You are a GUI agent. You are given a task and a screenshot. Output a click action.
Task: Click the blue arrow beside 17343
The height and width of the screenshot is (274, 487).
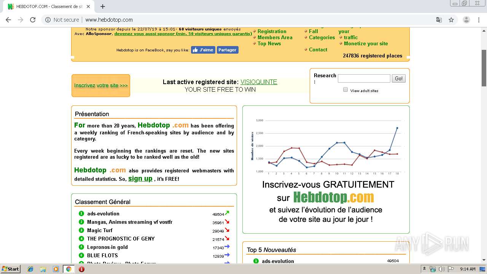click(227, 247)
